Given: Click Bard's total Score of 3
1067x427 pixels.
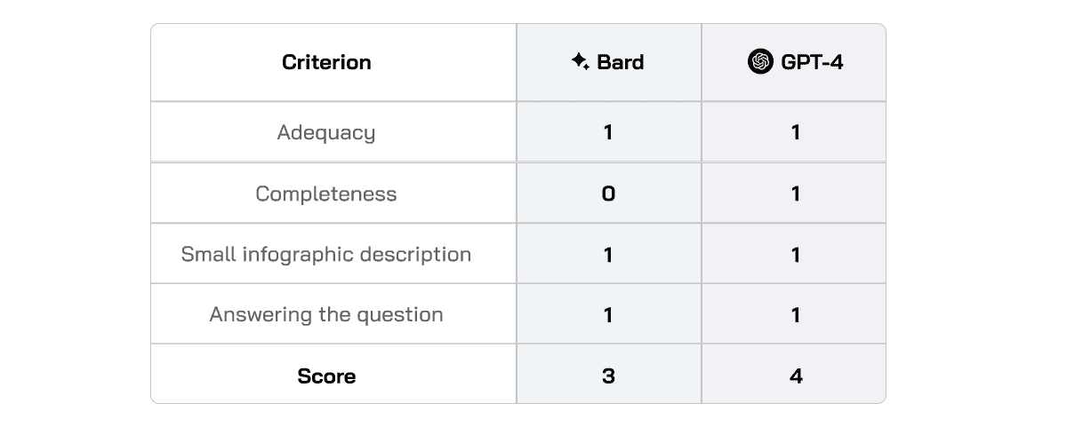Looking at the screenshot, I should click(x=608, y=376).
